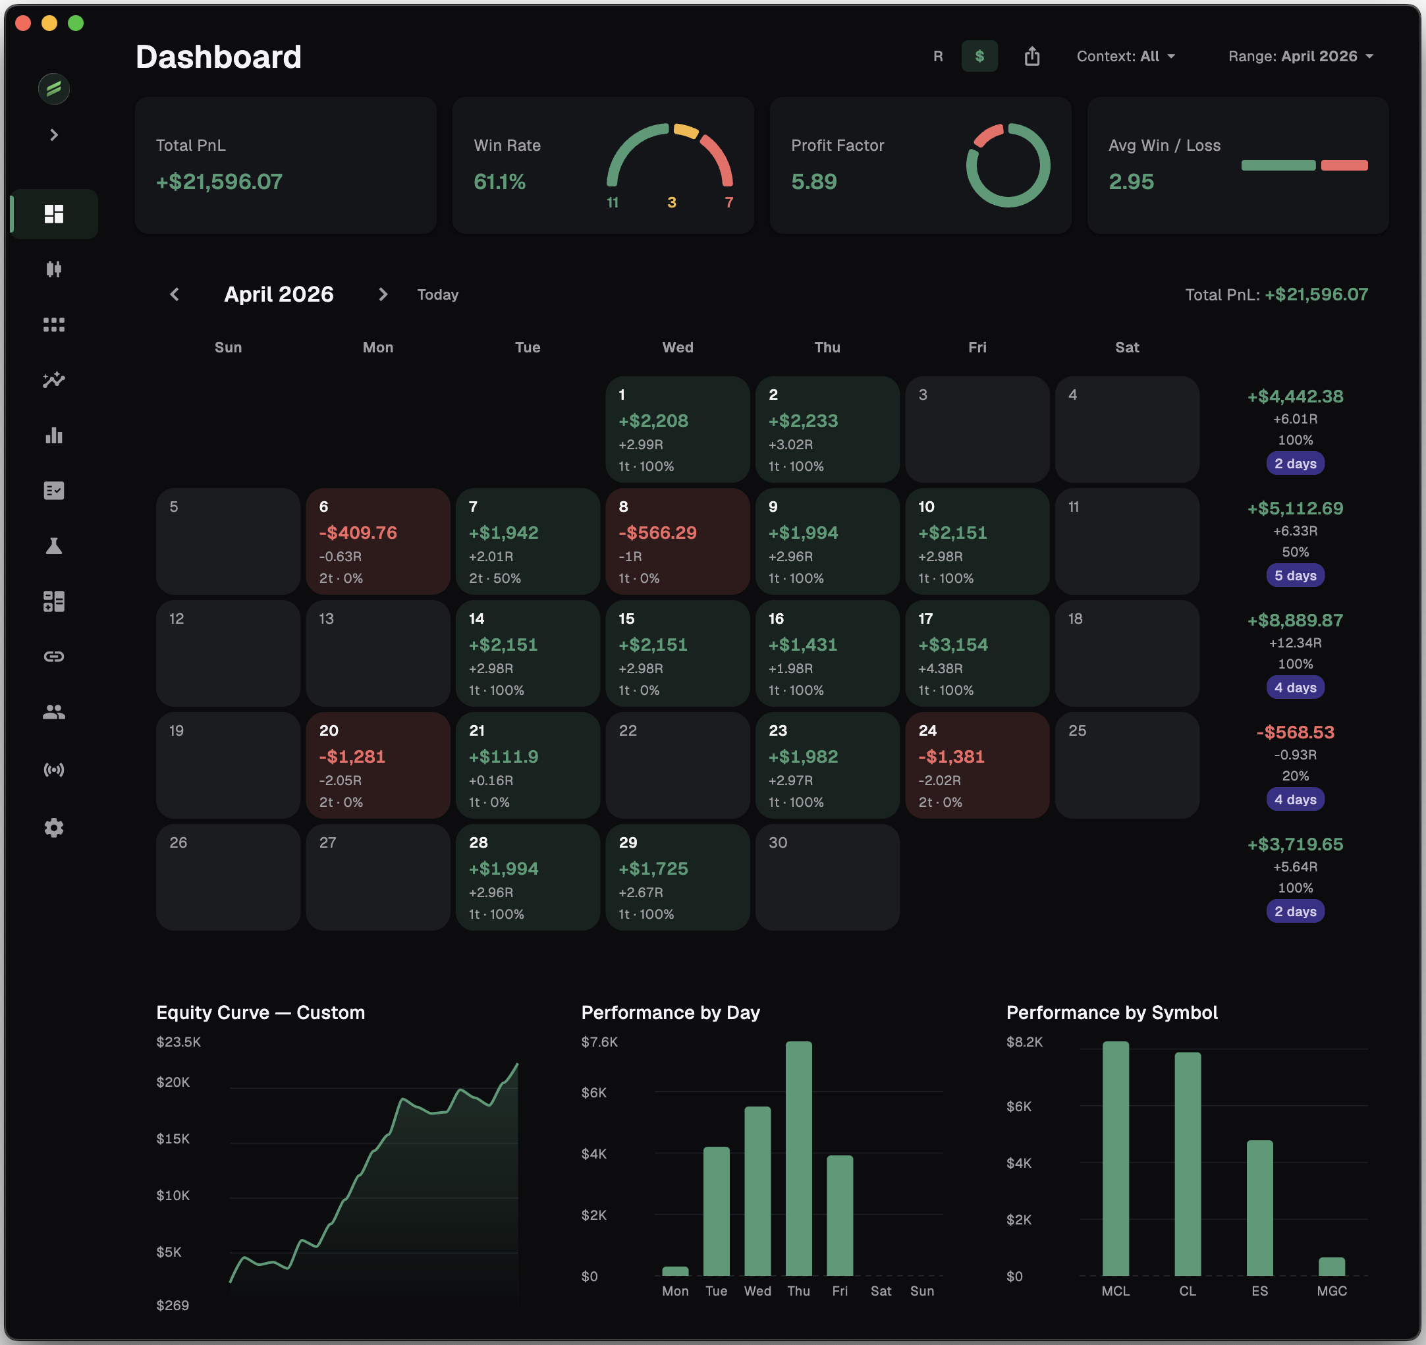Click weekly total +$3,719.65
This screenshot has height=1345, width=1426.
[x=1295, y=844]
